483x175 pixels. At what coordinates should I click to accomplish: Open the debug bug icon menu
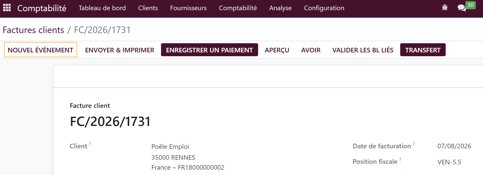coord(445,8)
